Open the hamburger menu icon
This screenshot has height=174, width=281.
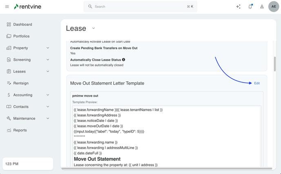tap(7, 7)
